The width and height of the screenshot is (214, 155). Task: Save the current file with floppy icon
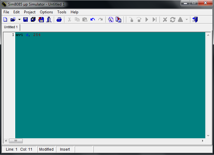[26, 20]
